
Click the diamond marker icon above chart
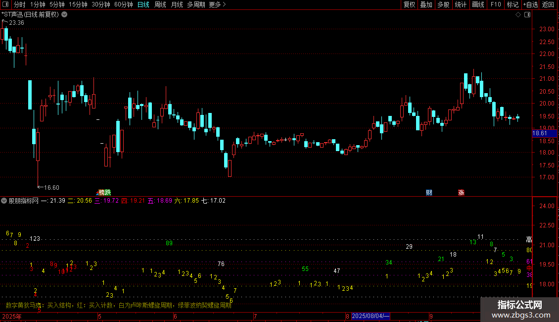pos(518,15)
